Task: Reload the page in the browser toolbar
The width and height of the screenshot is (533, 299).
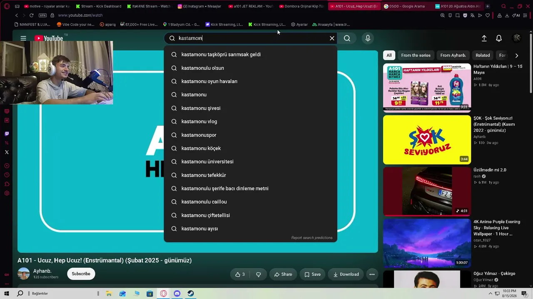Action: tap(31, 15)
